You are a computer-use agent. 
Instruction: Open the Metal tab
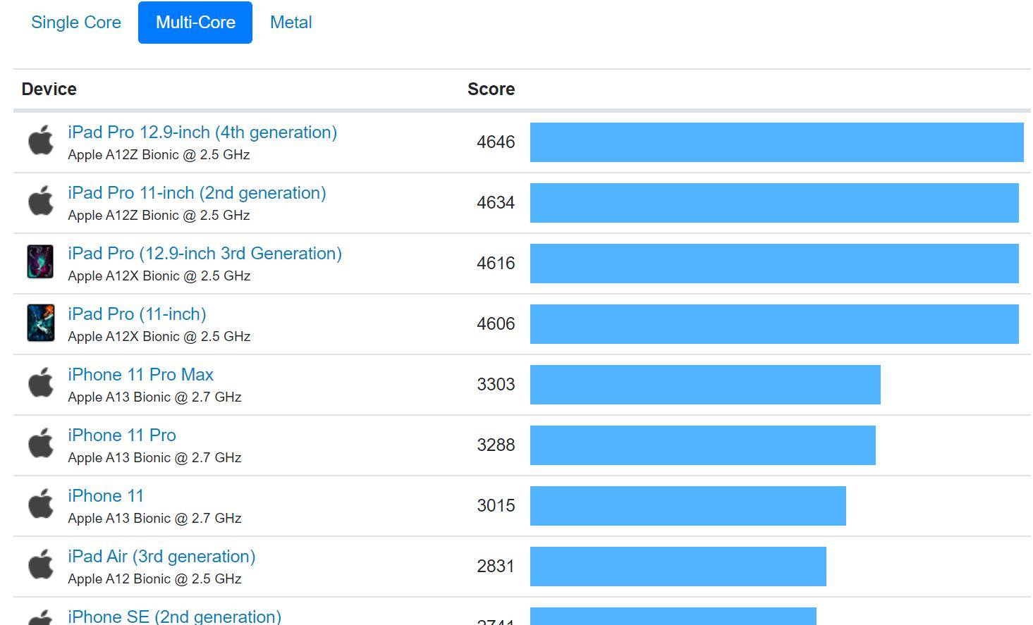[x=291, y=23]
